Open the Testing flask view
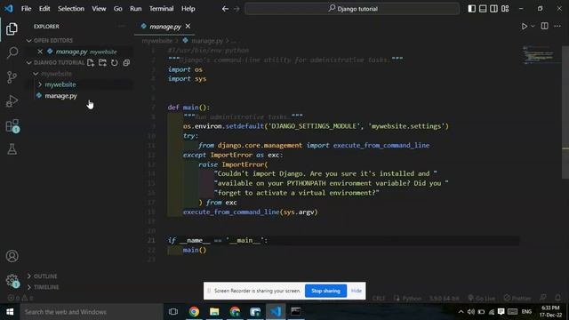 pyautogui.click(x=12, y=149)
